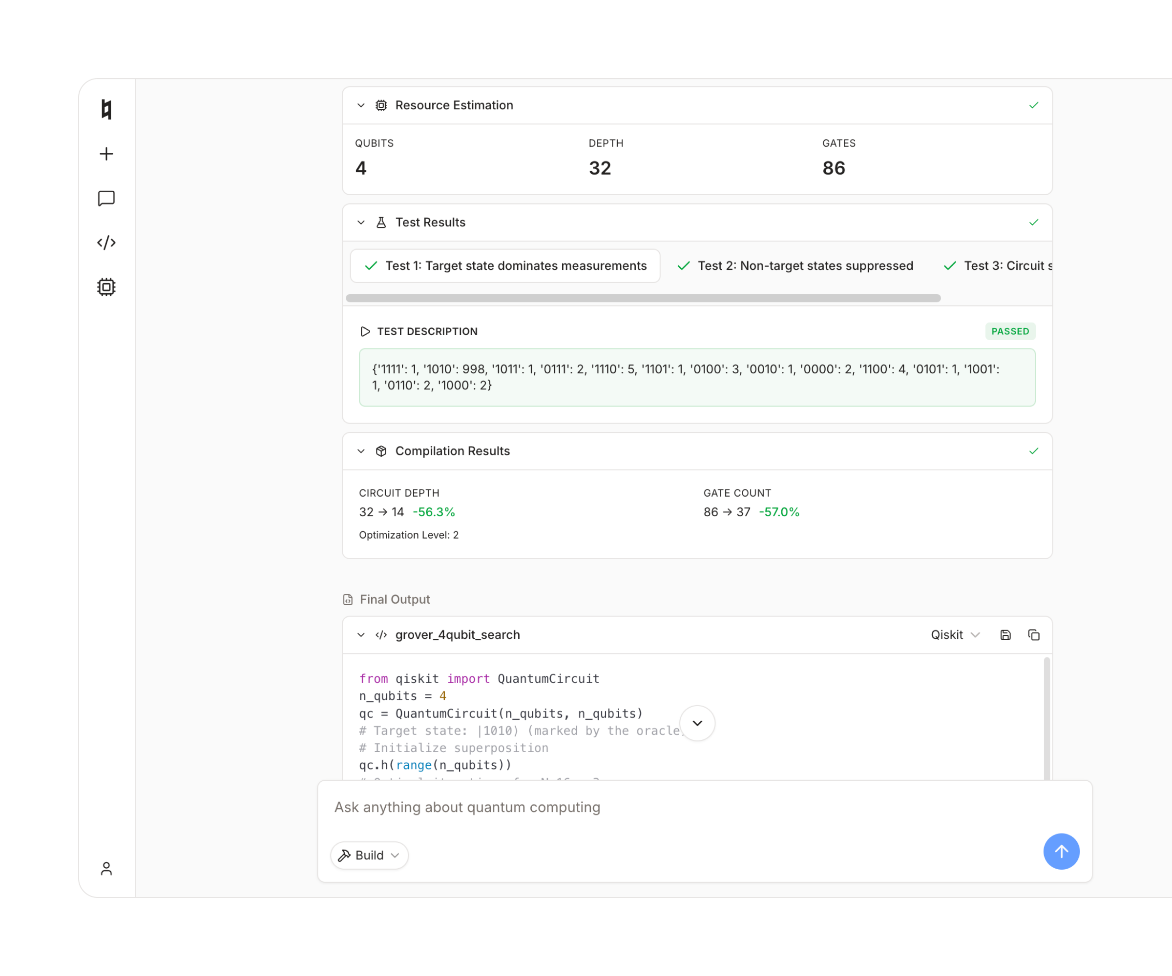This screenshot has width=1172, height=976.
Task: Click the app logo at sidebar top
Action: tap(106, 110)
